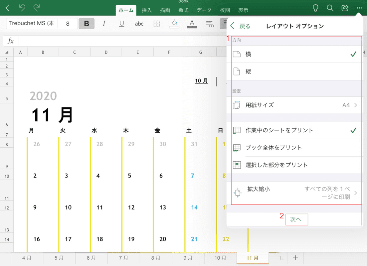This screenshot has width=367, height=266.
Task: Toggle bold formatting button
Action: click(87, 24)
